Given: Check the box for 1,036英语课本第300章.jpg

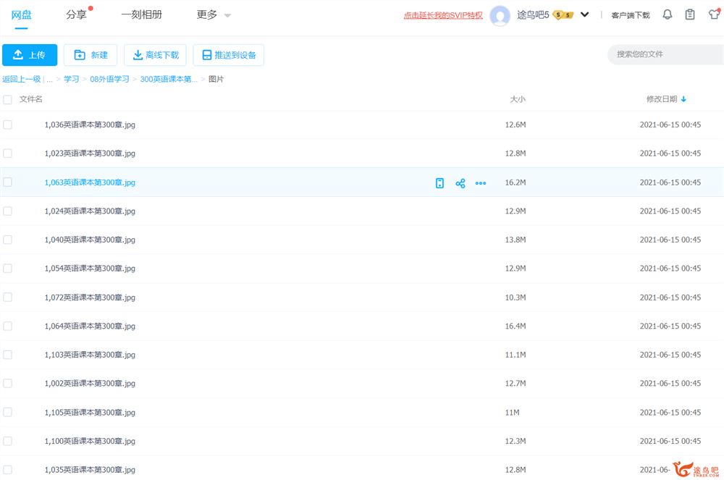Looking at the screenshot, I should pos(7,125).
